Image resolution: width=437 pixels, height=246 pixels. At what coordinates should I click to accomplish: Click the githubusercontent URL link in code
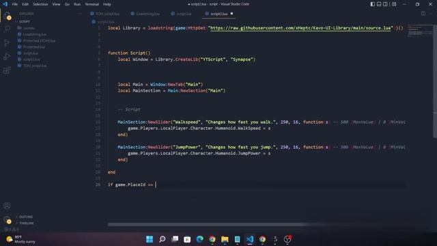click(300, 28)
